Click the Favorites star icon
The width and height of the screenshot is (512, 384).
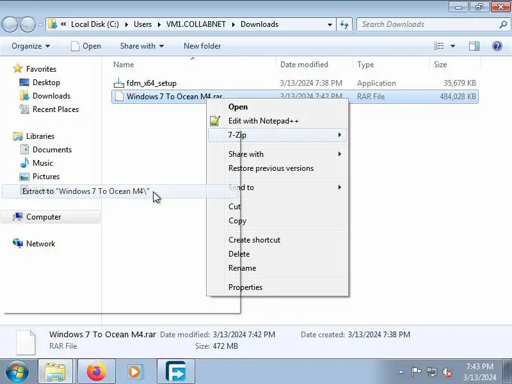click(18, 68)
